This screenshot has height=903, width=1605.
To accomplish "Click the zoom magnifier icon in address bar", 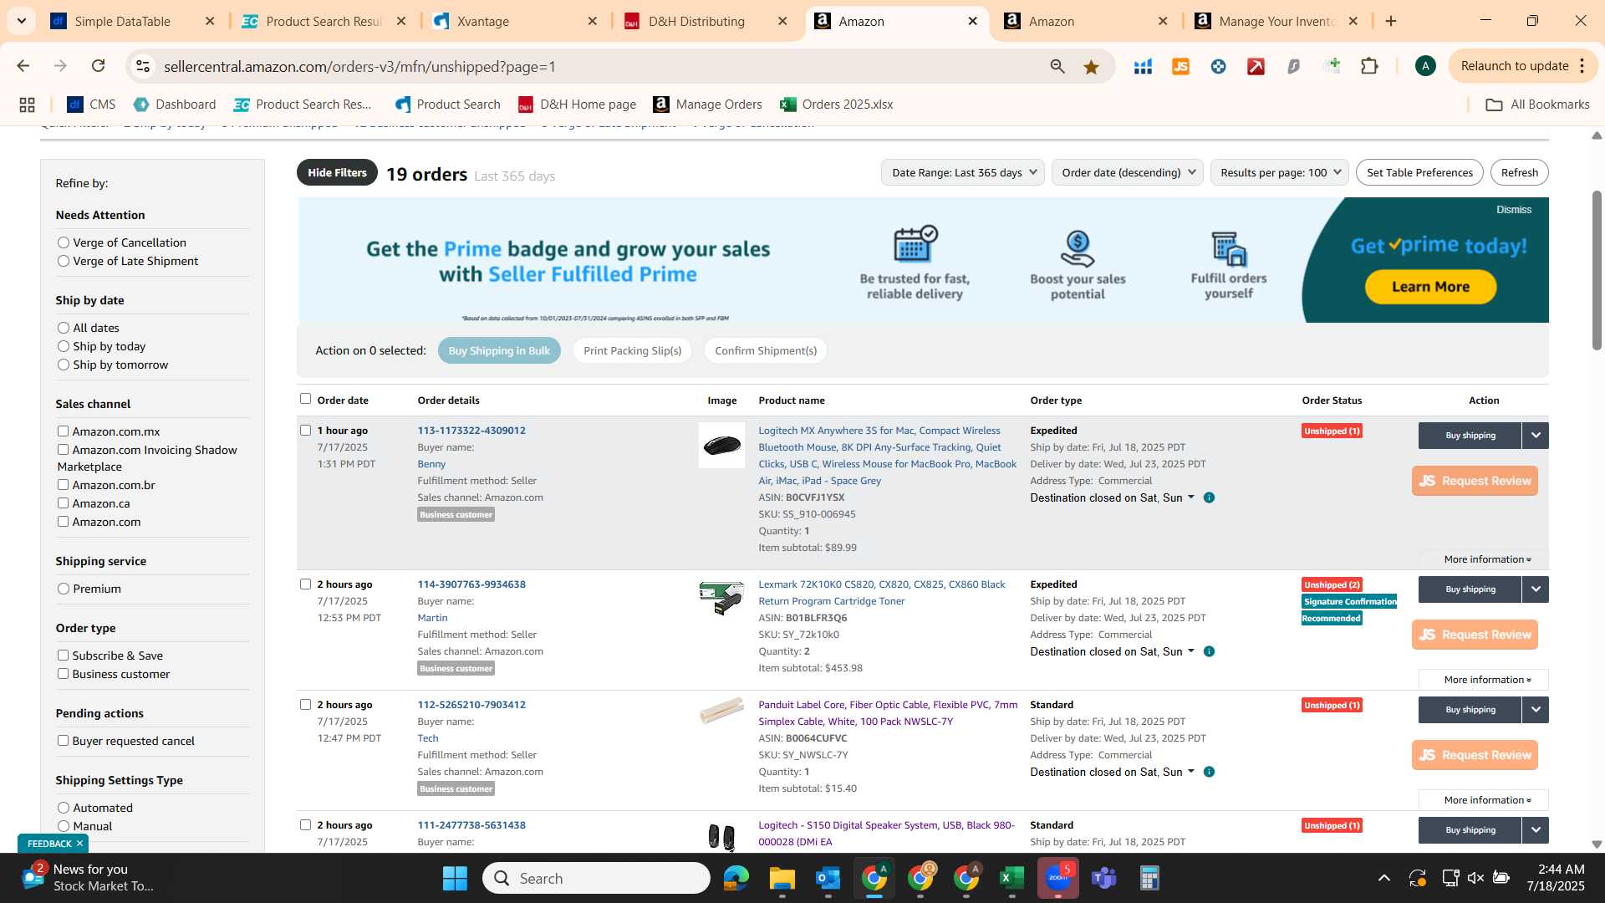I will coord(1057,66).
